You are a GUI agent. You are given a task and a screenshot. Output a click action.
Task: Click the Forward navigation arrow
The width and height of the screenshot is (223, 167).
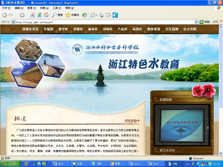(x=22, y=15)
